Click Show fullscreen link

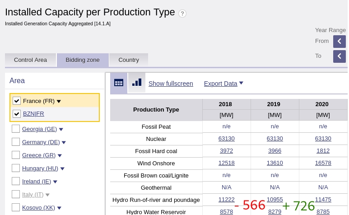[171, 84]
